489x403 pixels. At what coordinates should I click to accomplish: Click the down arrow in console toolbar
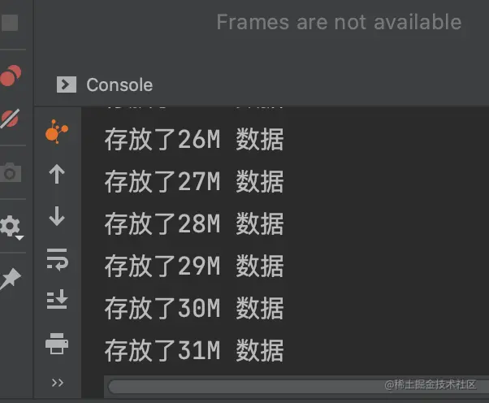[57, 216]
